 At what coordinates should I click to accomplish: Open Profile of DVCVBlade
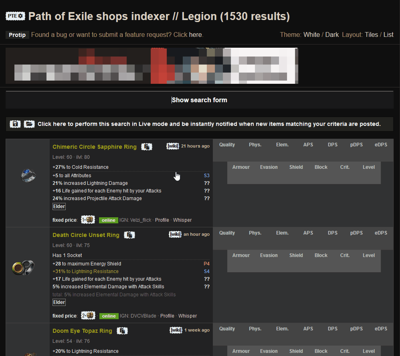click(167, 316)
